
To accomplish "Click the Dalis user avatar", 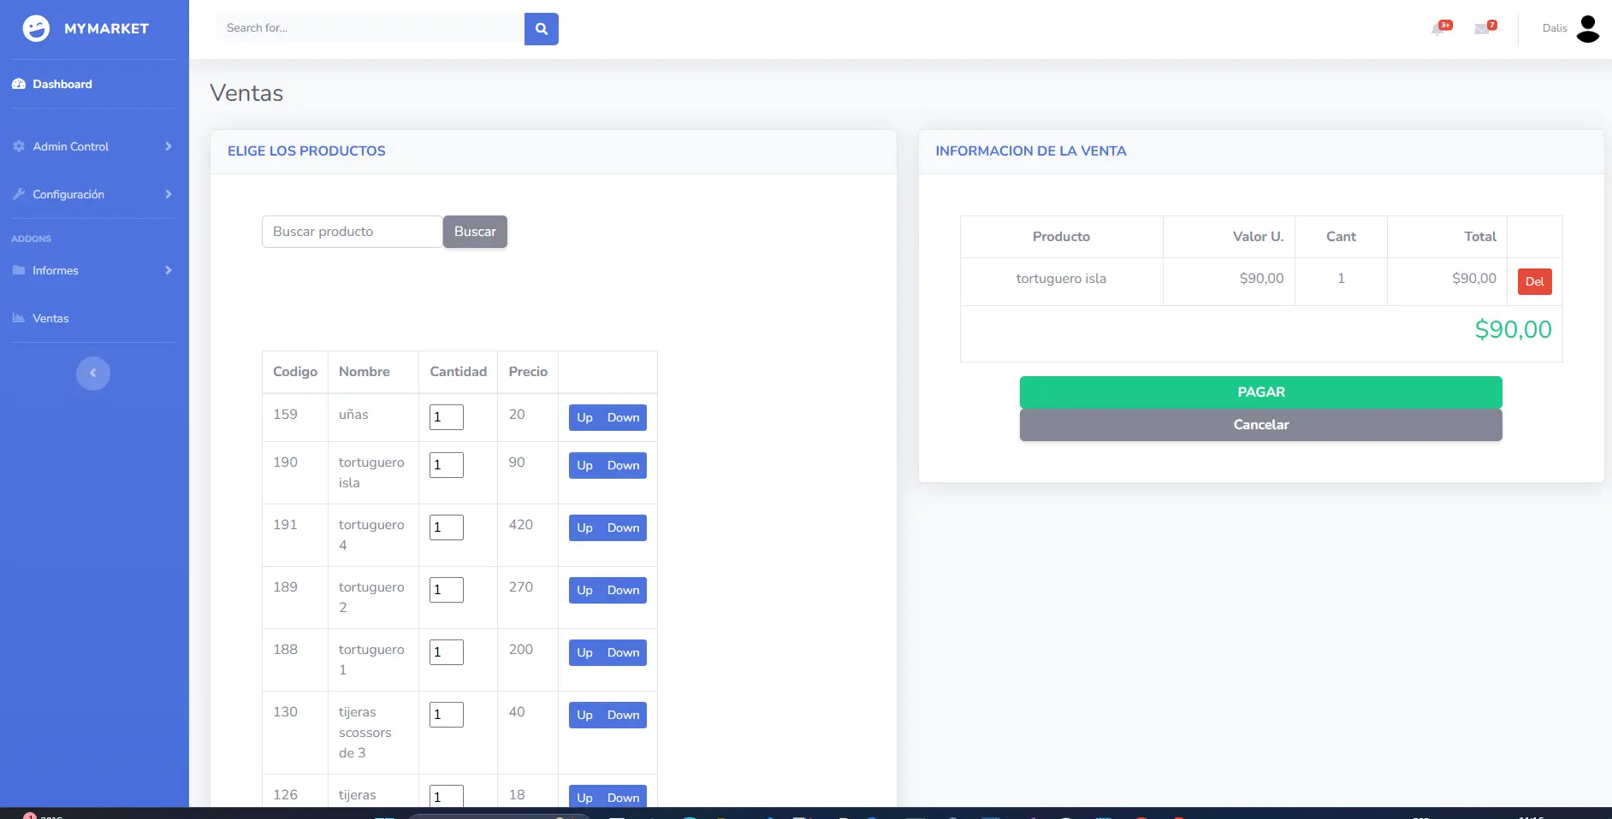I will pos(1587,29).
